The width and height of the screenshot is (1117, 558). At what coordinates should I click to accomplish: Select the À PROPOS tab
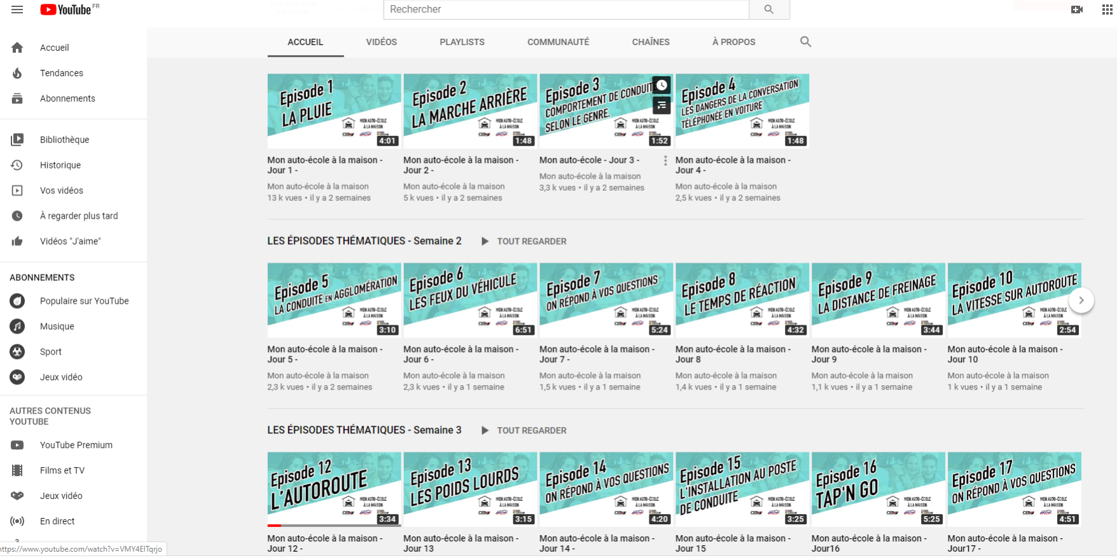733,42
